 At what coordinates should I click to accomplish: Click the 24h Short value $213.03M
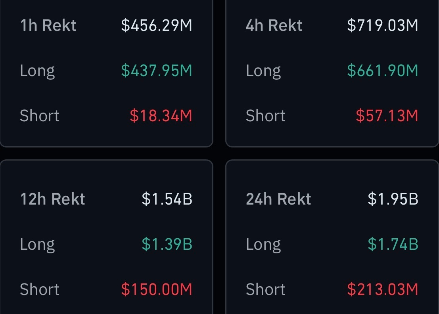383,289
